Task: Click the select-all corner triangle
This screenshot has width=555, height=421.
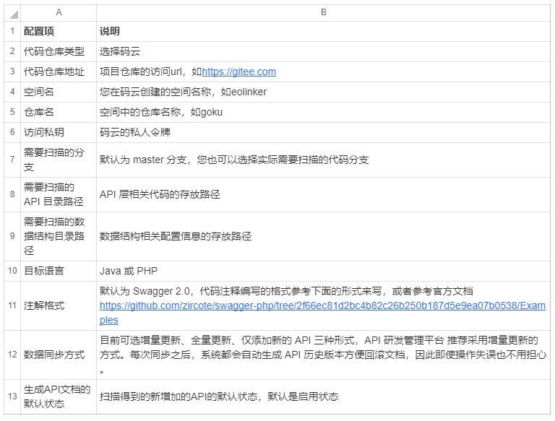Action: [13, 14]
